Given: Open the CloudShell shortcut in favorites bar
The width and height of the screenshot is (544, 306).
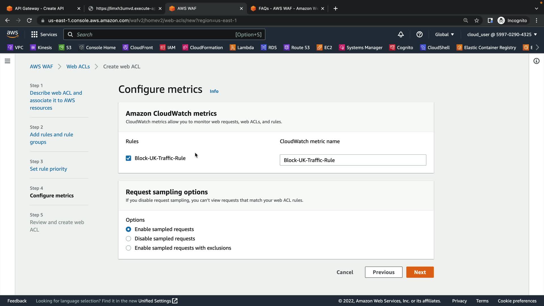Looking at the screenshot, I should pos(435,48).
